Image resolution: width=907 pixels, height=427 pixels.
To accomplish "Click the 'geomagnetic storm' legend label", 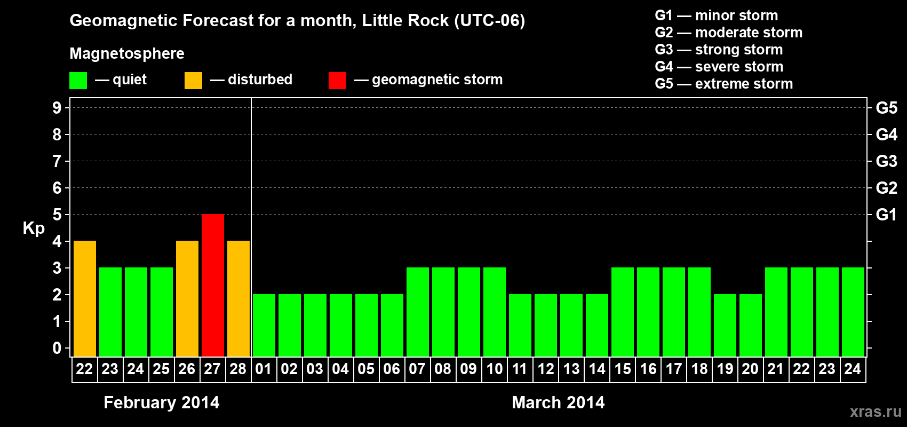I will 437,80.
